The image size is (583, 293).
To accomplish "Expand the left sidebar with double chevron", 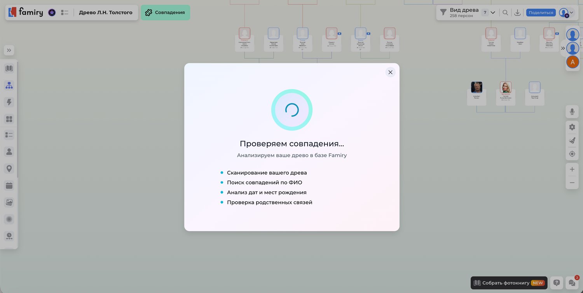I will pos(9,50).
